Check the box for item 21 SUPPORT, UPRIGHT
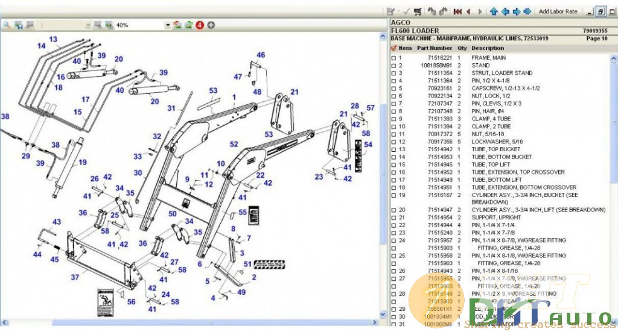618x332 pixels. point(393,218)
